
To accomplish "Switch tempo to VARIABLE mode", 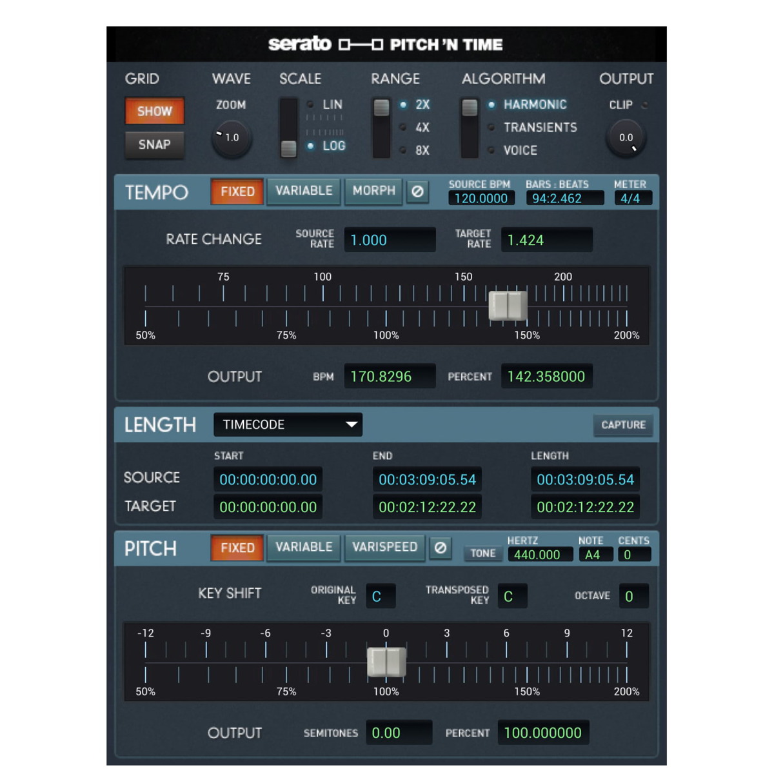I will pos(303,192).
